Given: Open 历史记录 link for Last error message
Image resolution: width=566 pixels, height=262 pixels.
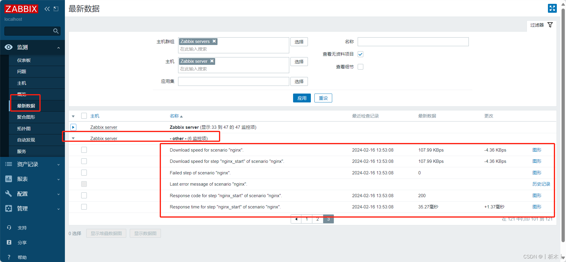Looking at the screenshot, I should coord(541,184).
